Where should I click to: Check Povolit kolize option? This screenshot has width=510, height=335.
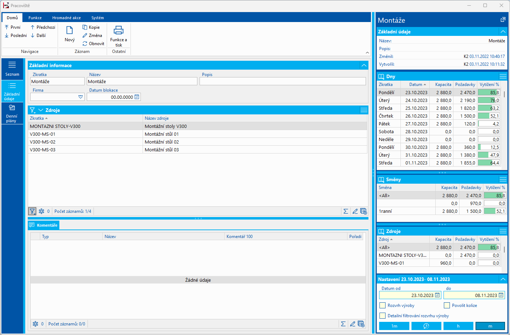447,306
